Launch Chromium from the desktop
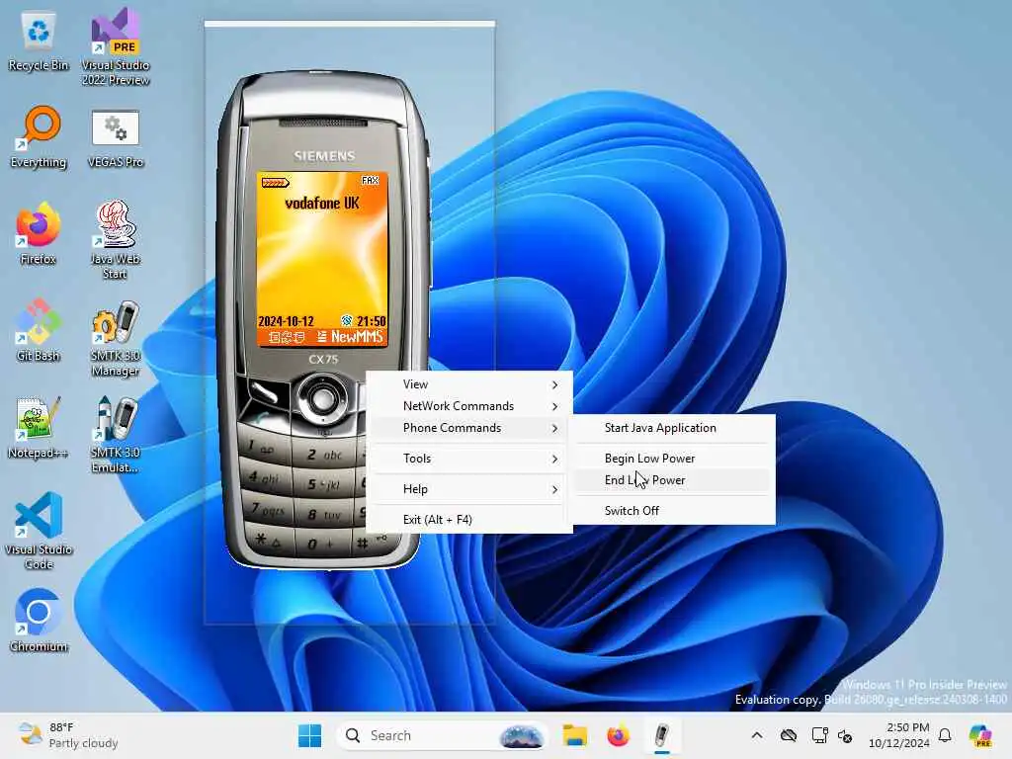The height and width of the screenshot is (759, 1012). pos(39,621)
